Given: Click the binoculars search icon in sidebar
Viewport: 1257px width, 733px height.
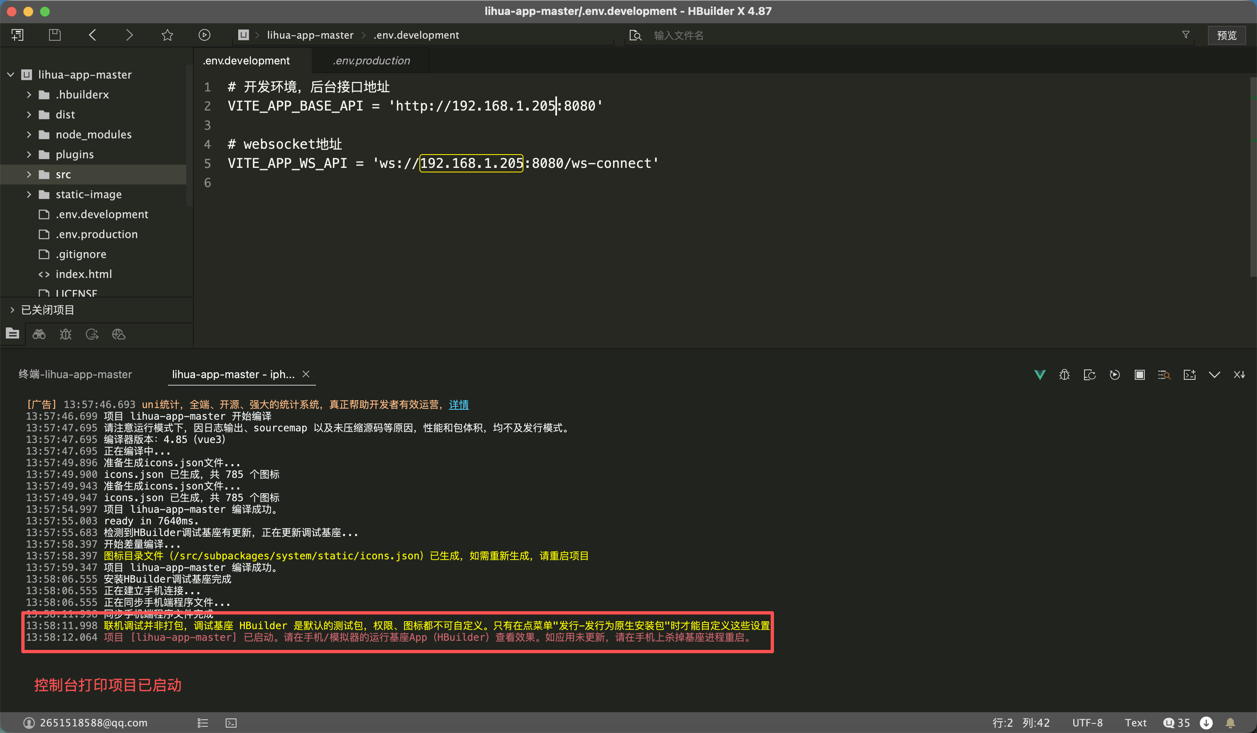Looking at the screenshot, I should click(x=39, y=334).
